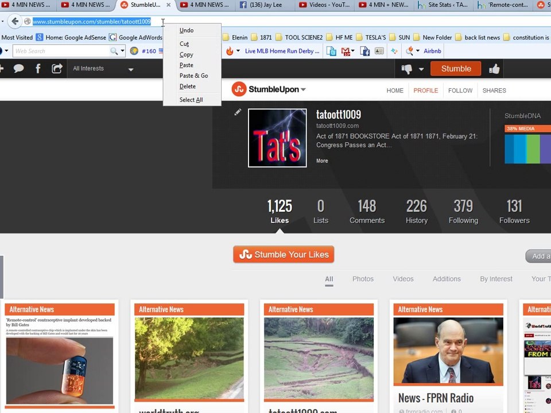Click the Gmail icon in toolbar

[x=346, y=52]
